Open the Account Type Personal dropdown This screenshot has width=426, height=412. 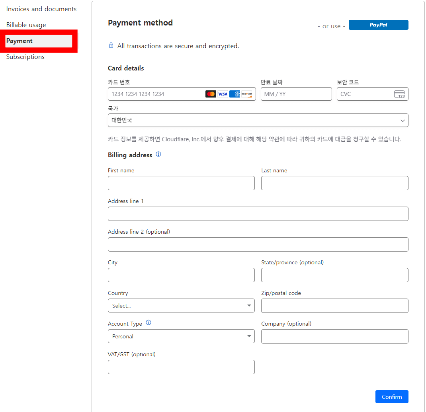point(181,336)
